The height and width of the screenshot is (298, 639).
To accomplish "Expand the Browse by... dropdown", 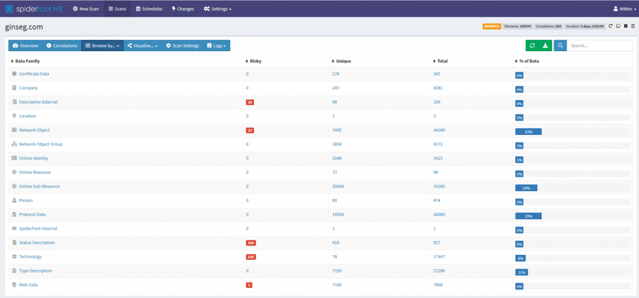I will coord(102,46).
